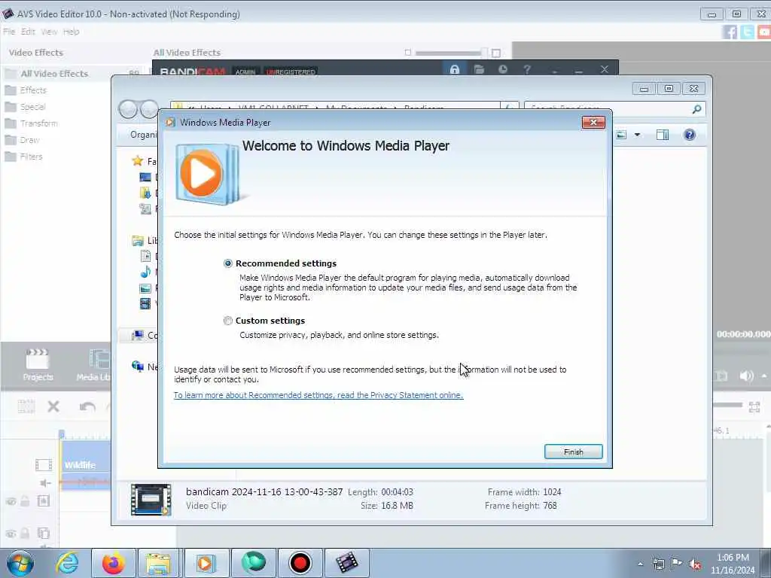Viewport: 771px width, 578px height.
Task: Click the Facebook icon in AVS header
Action: point(730,32)
